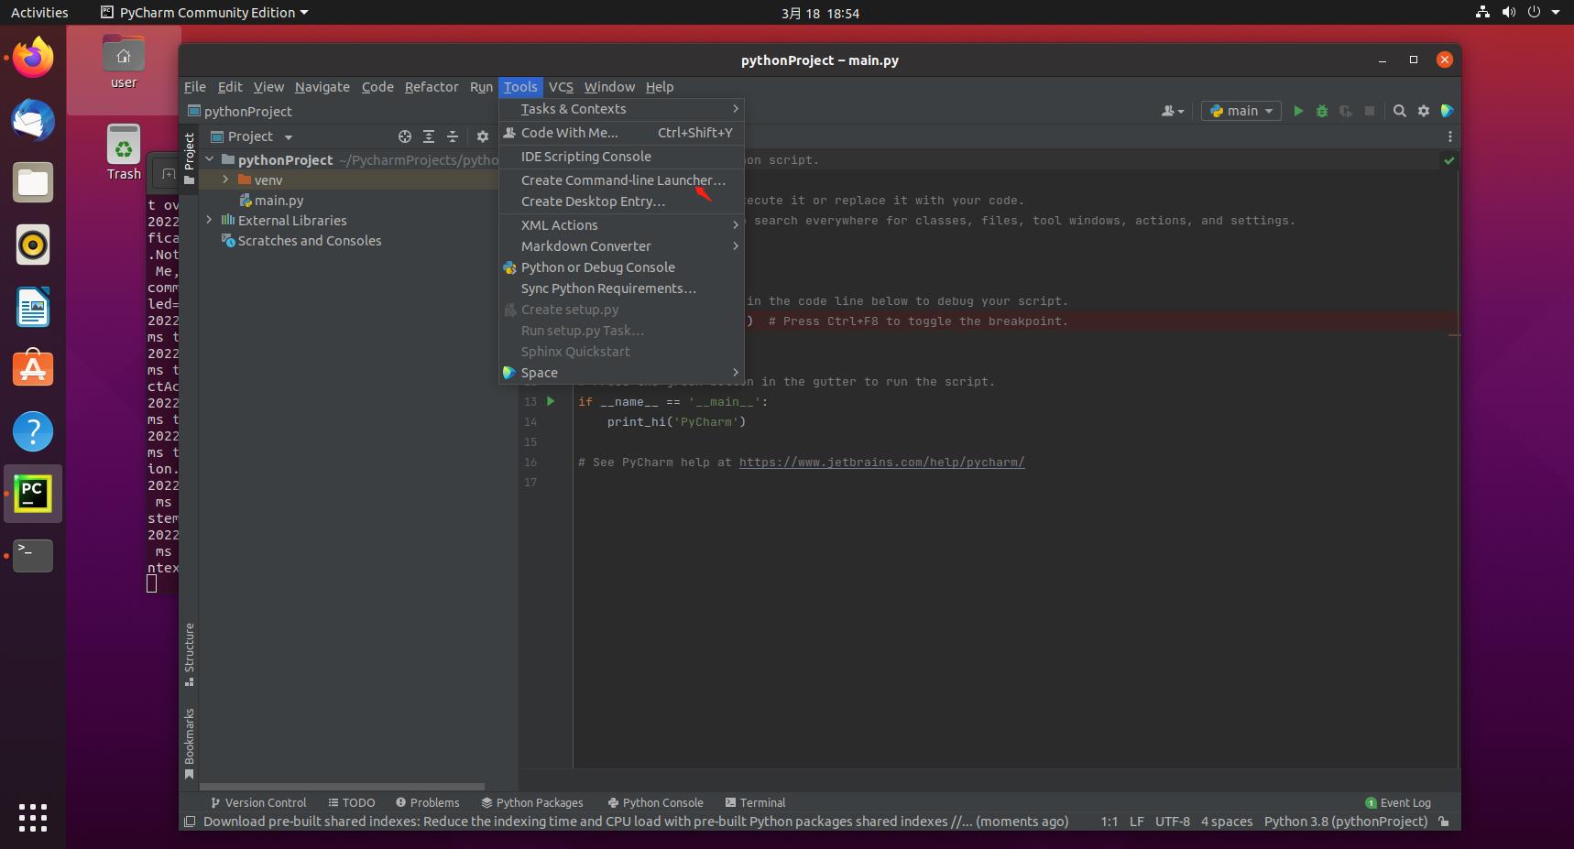Run the main configuration with green play icon
The height and width of the screenshot is (849, 1574).
coord(1298,111)
